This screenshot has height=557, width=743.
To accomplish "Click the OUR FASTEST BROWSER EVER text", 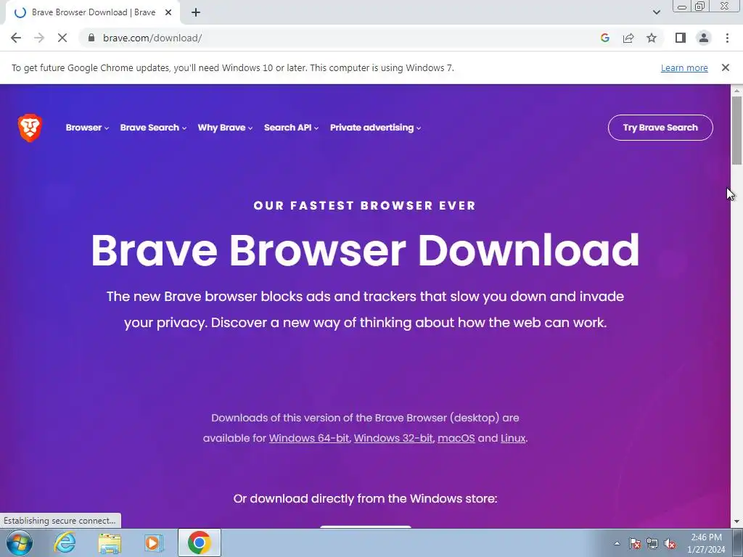I will [364, 205].
